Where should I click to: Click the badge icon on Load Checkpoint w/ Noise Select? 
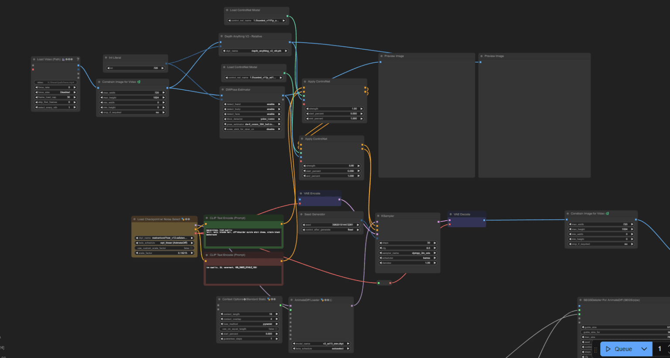(186, 219)
